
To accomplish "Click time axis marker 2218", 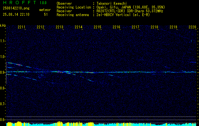I will pyautogui.click(x=154, y=27).
